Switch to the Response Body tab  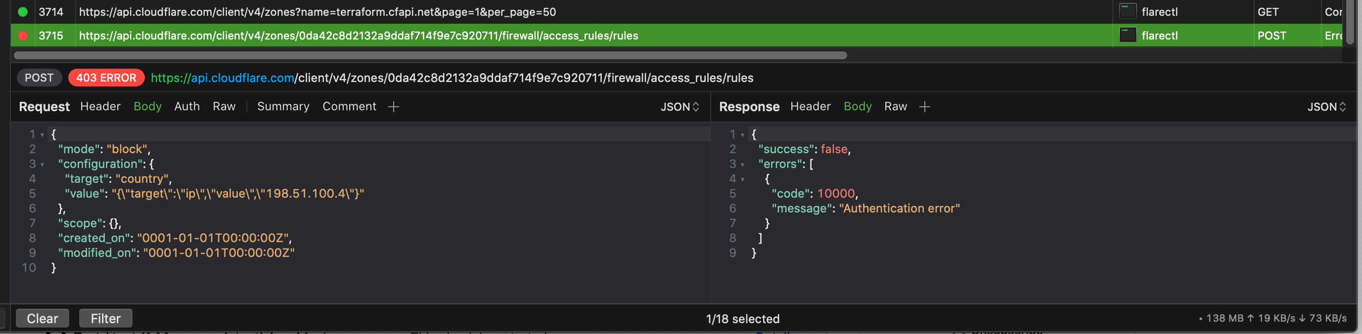[858, 106]
